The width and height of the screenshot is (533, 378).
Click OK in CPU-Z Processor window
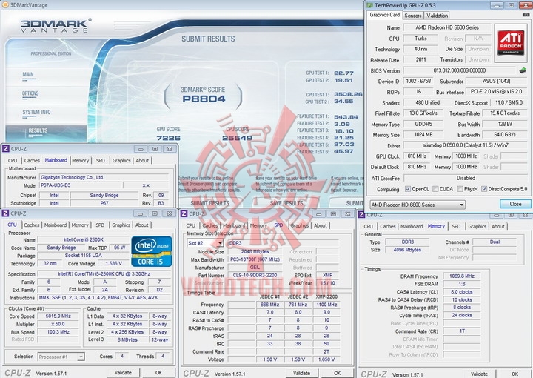[158, 373]
